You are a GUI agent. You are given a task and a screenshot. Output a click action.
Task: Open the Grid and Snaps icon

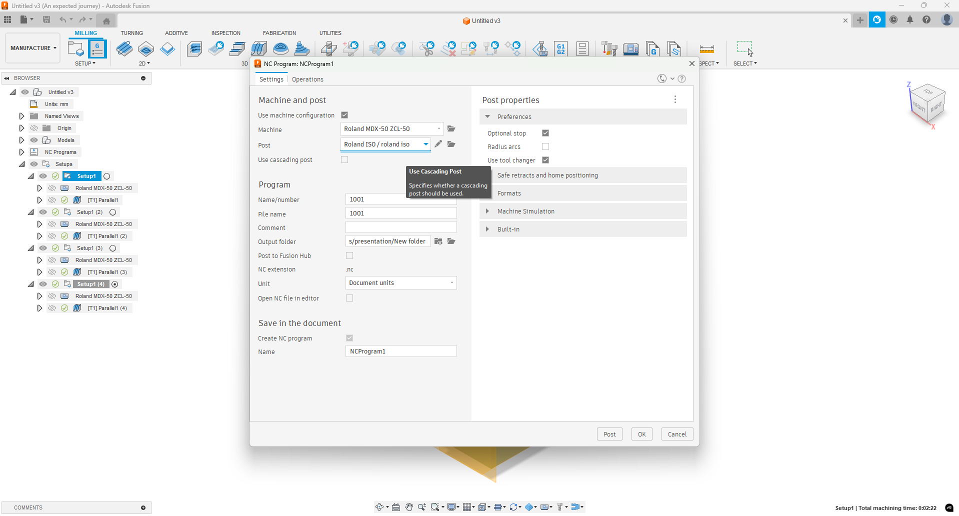(467, 507)
